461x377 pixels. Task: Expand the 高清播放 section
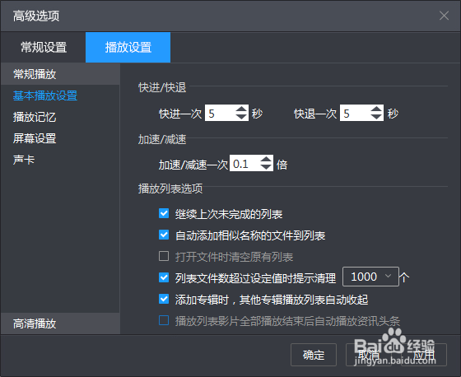(x=60, y=323)
